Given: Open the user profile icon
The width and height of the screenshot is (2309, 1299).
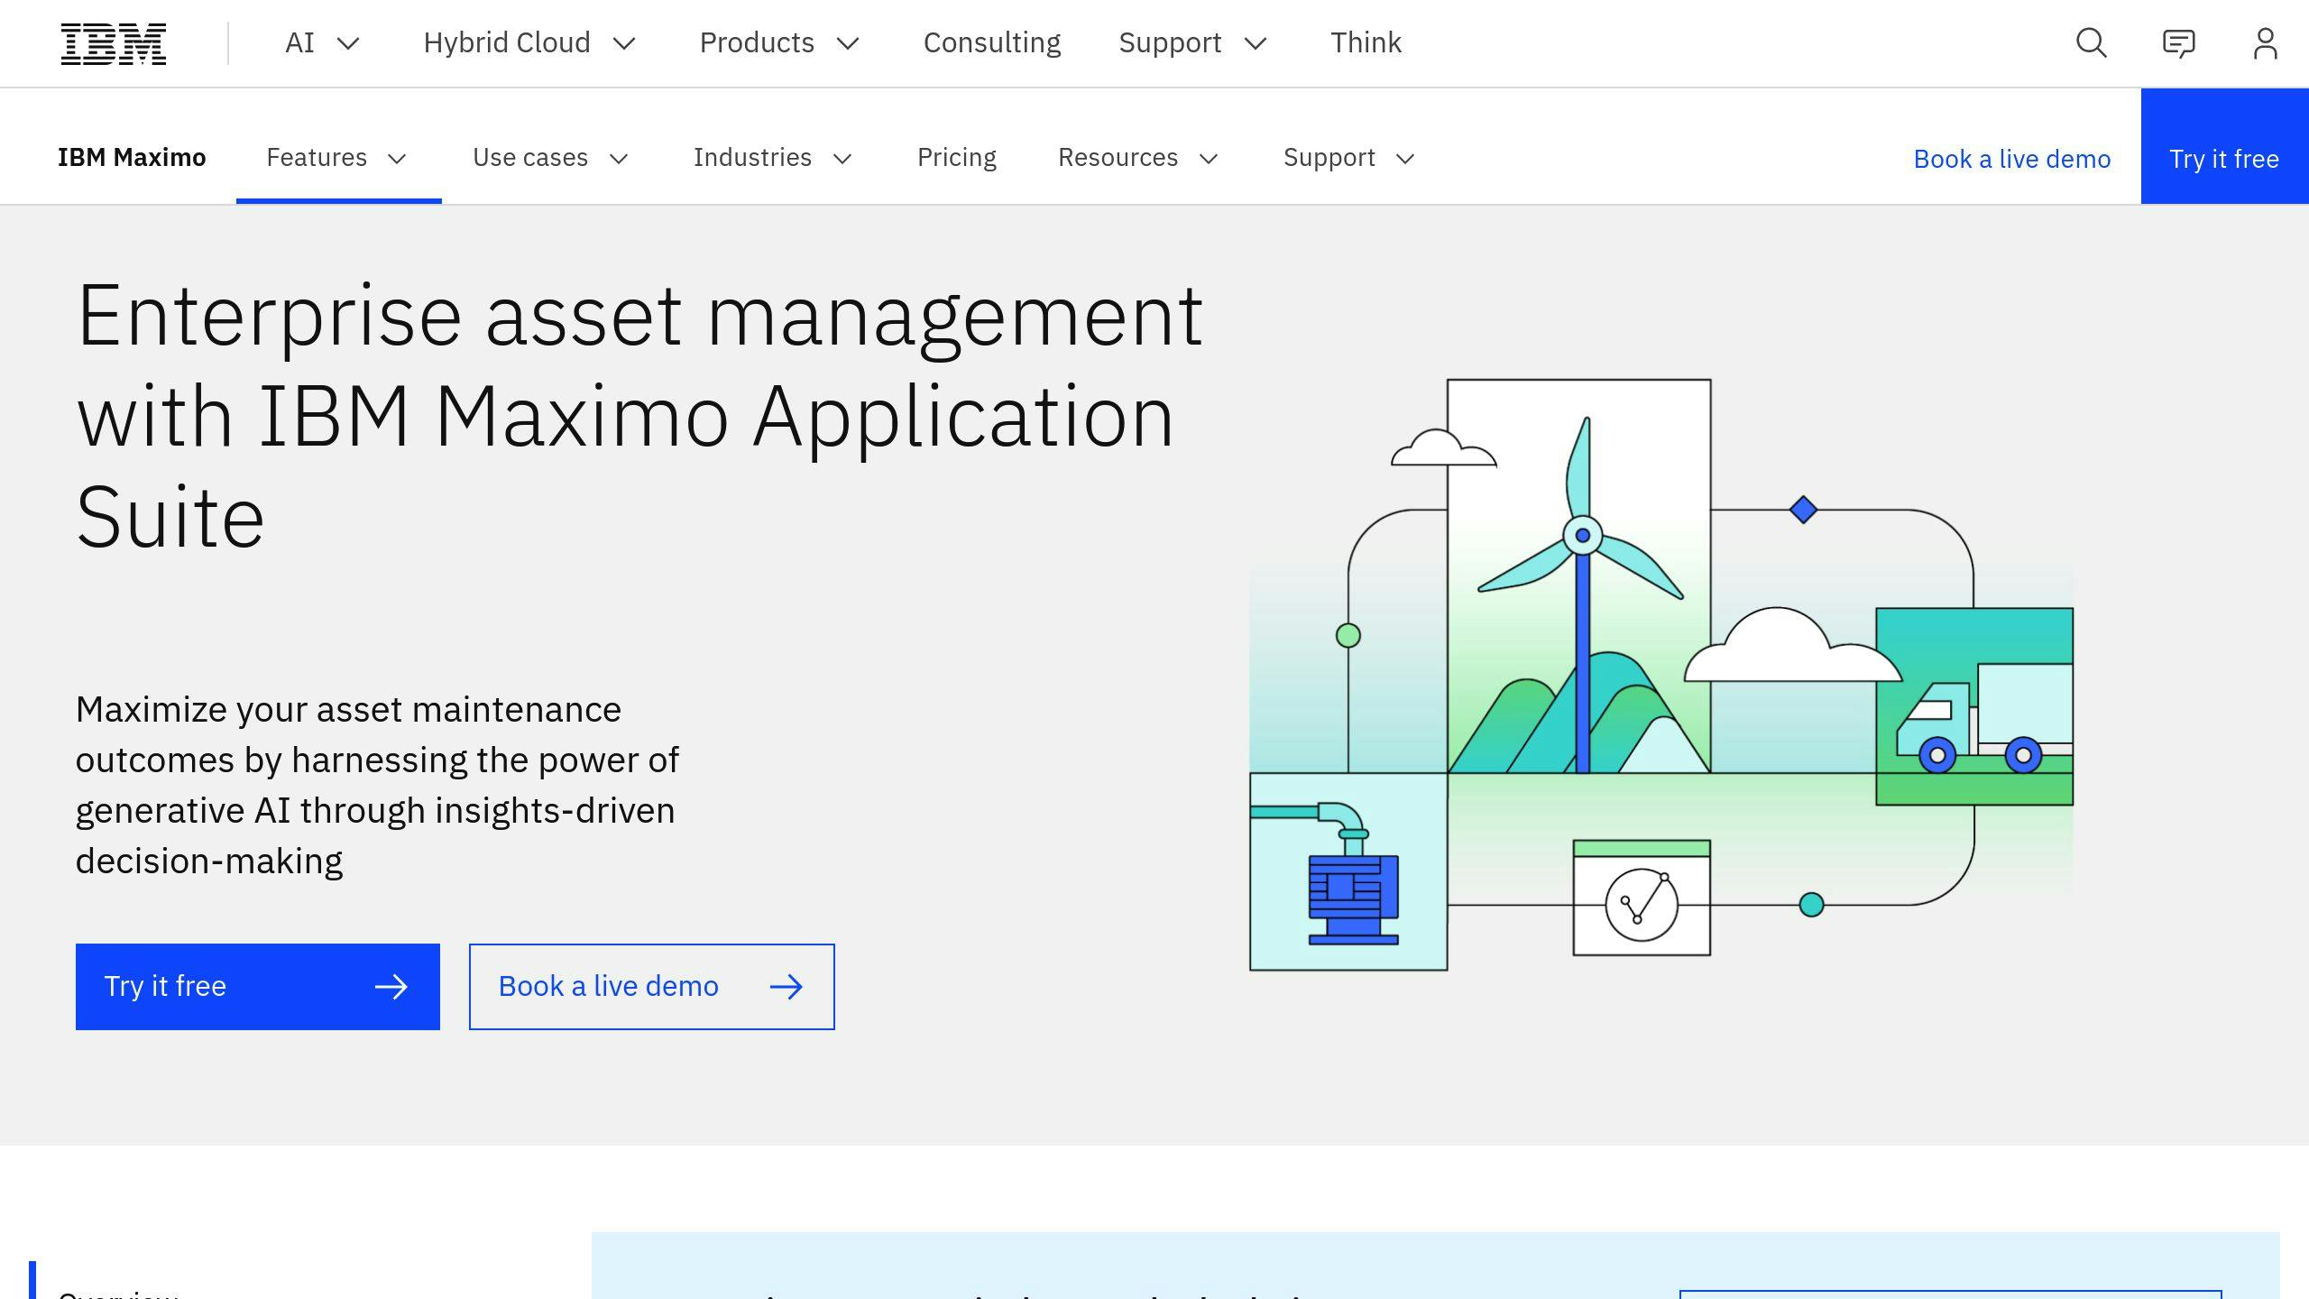Looking at the screenshot, I should coord(2265,42).
